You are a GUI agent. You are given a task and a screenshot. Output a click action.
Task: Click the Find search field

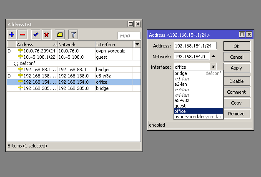pyautogui.click(x=129, y=35)
